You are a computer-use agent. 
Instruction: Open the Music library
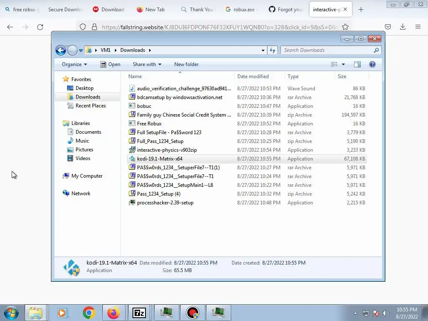tap(82, 141)
